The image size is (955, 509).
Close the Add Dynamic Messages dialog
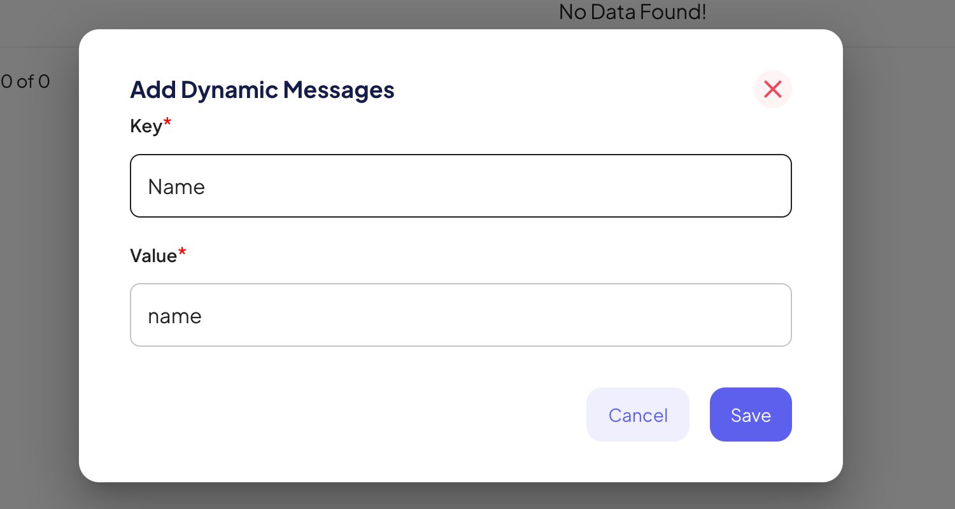tap(772, 89)
